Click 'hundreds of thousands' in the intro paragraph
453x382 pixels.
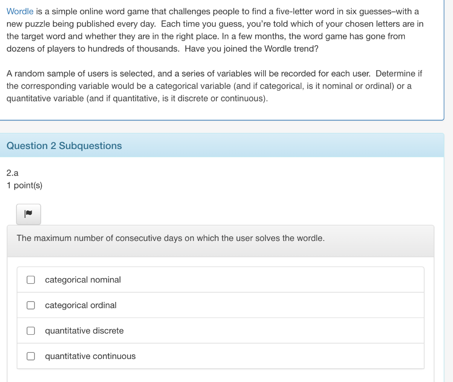133,49
